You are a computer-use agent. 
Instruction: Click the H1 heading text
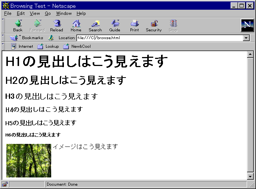click(x=87, y=61)
